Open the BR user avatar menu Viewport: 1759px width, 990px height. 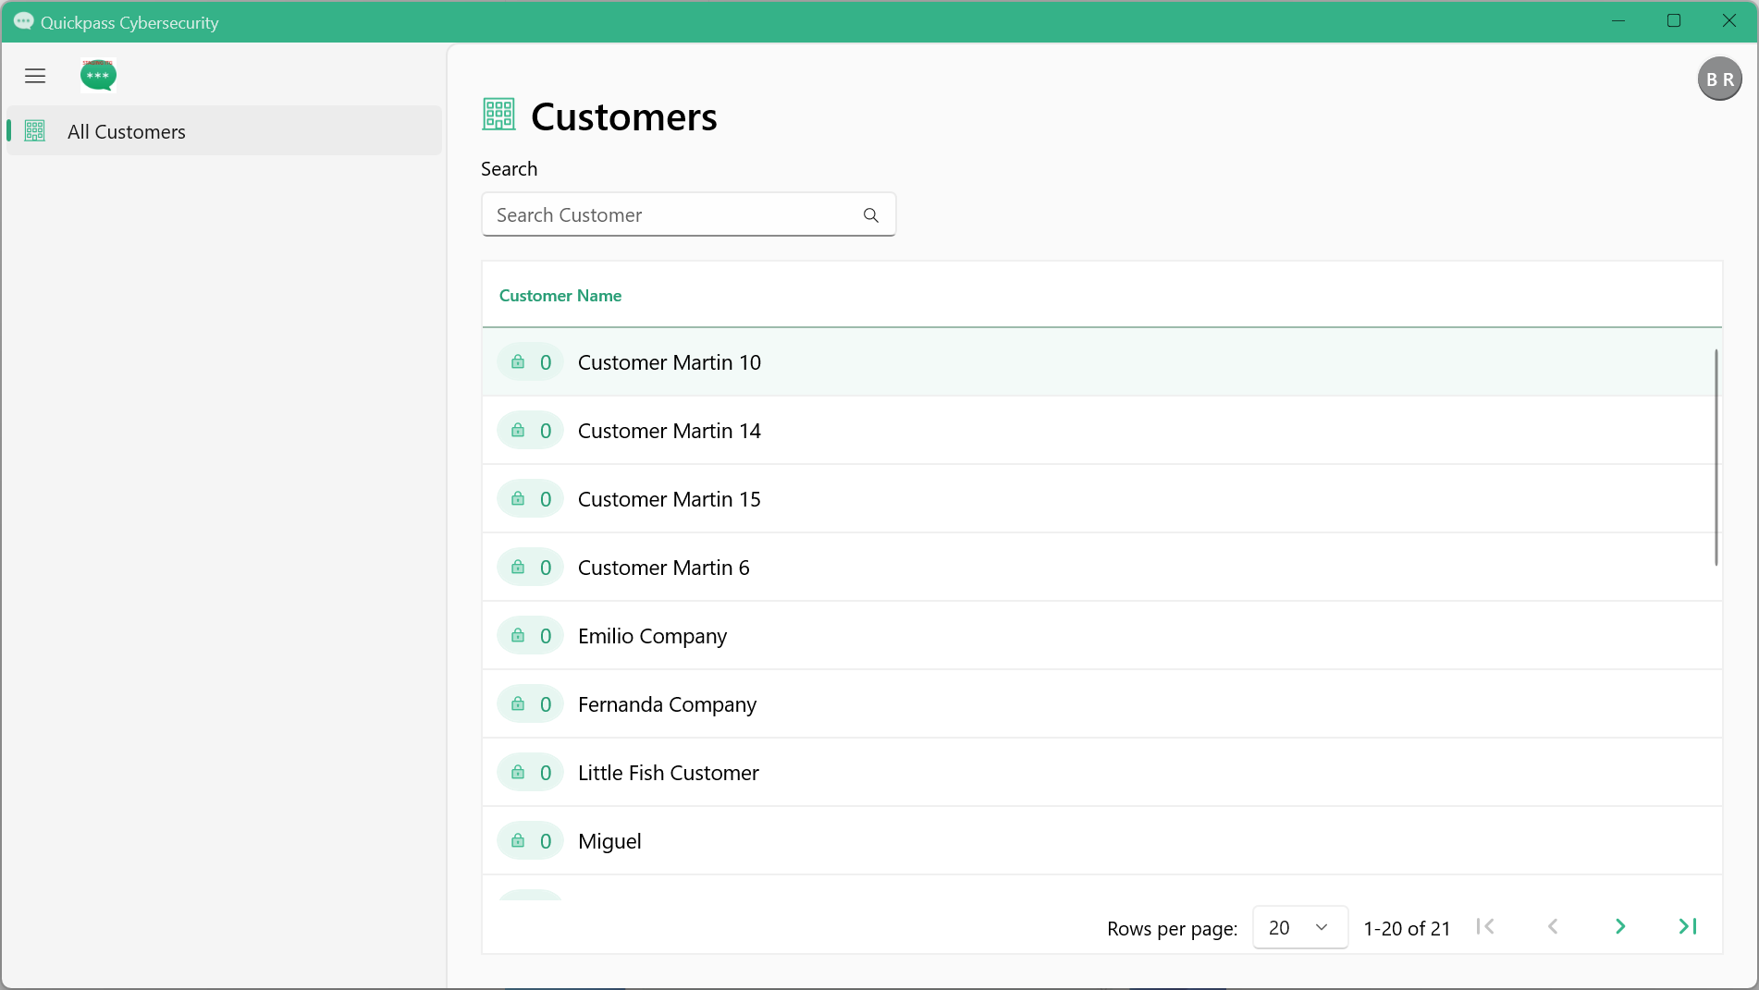tap(1719, 79)
